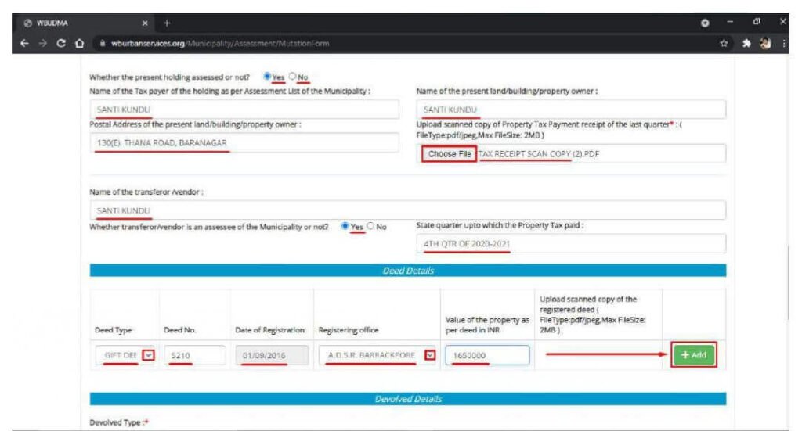Close the WBUDMA tab
The width and height of the screenshot is (802, 431).
click(145, 23)
